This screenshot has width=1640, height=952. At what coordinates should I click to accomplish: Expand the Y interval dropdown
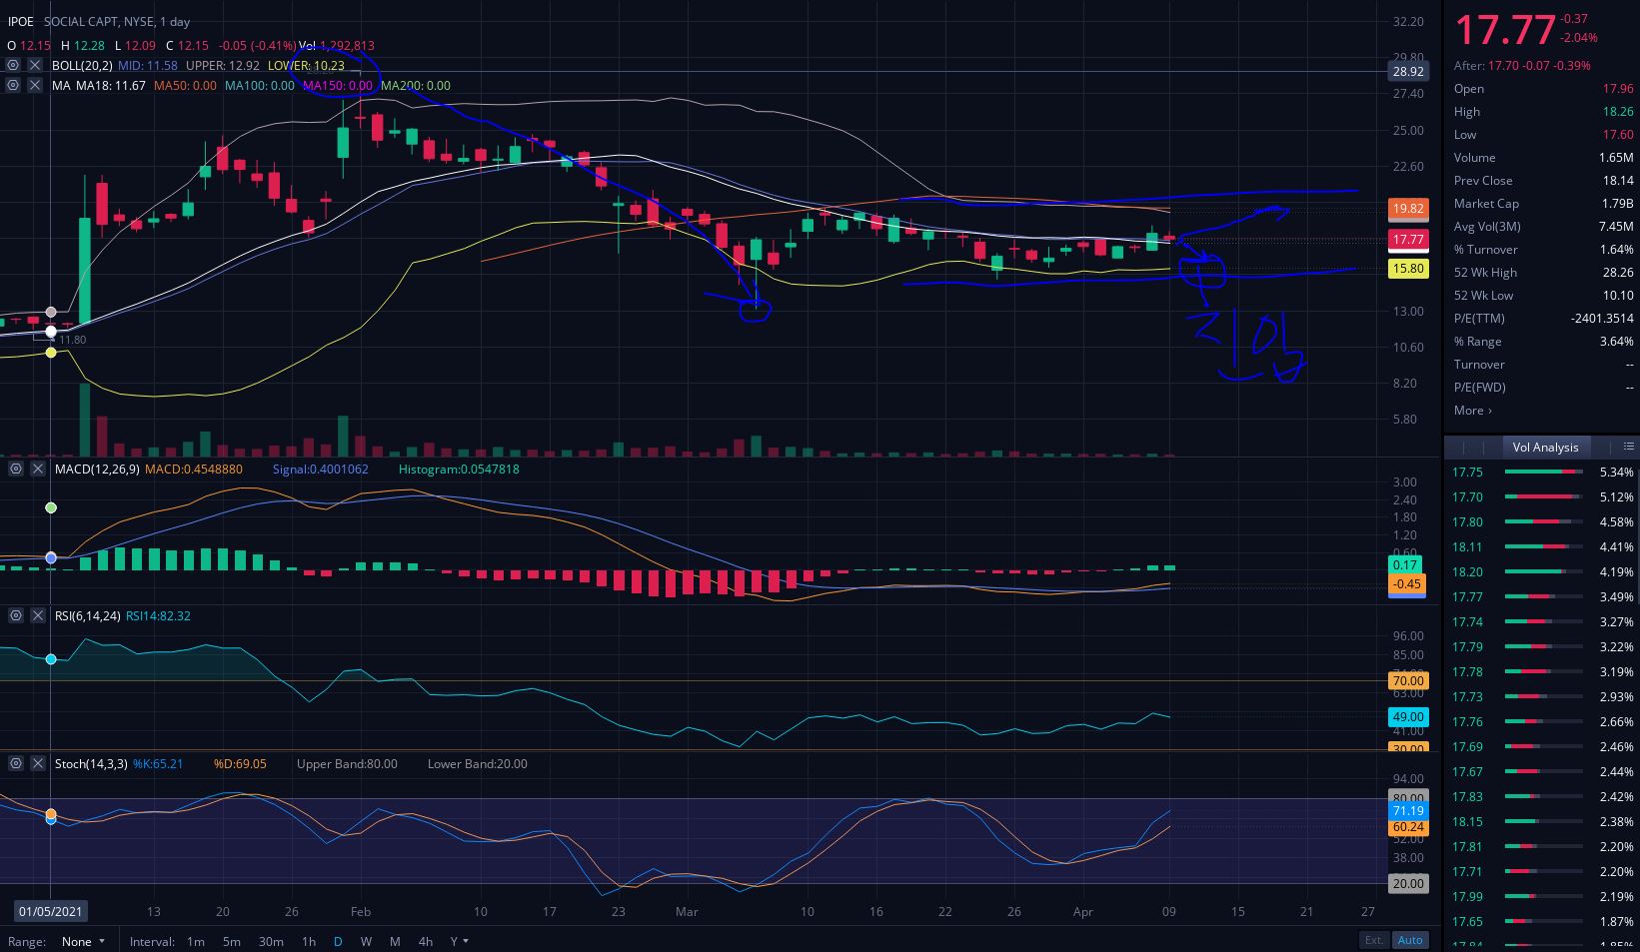pyautogui.click(x=459, y=941)
